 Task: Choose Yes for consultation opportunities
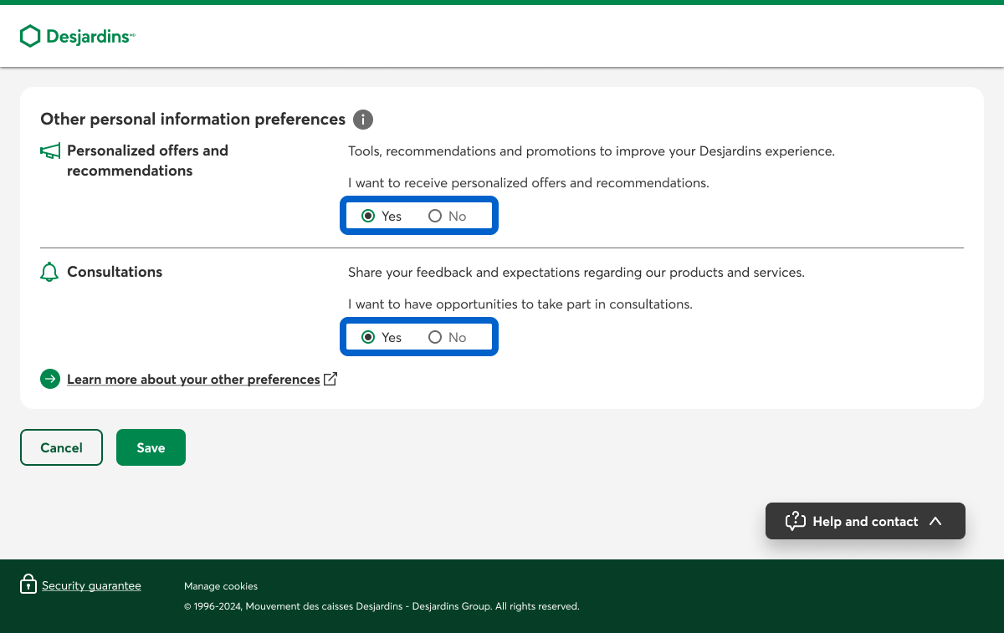(368, 337)
